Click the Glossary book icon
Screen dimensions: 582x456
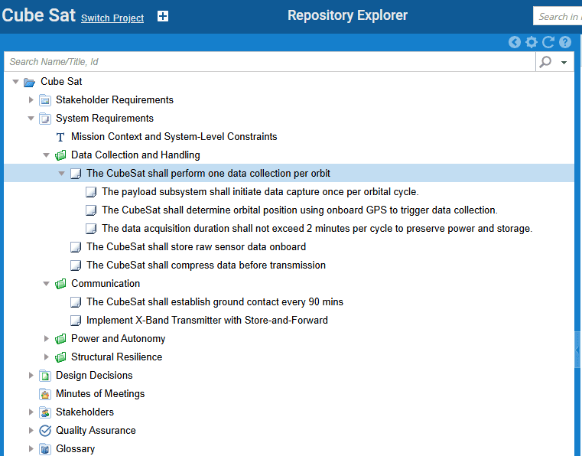tap(45, 449)
